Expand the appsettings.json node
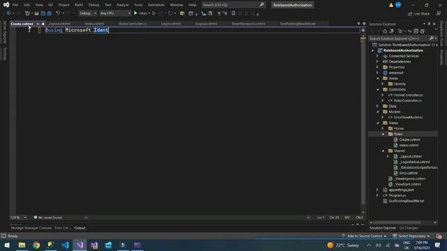The width and height of the screenshot is (447, 251). [377, 190]
